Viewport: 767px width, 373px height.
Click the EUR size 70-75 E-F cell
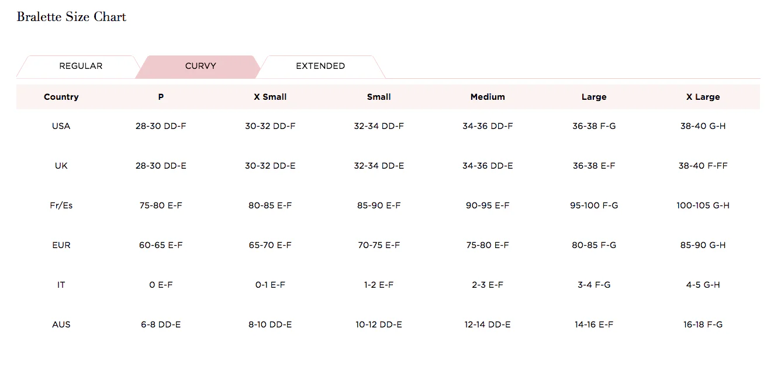tap(379, 245)
